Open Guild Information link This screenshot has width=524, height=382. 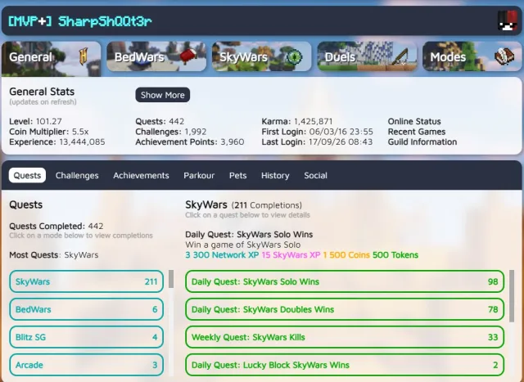pyautogui.click(x=422, y=142)
